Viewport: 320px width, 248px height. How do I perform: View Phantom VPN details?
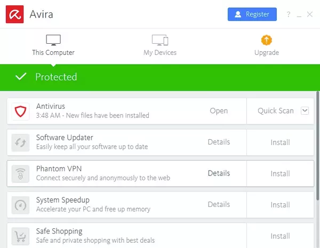(219, 173)
